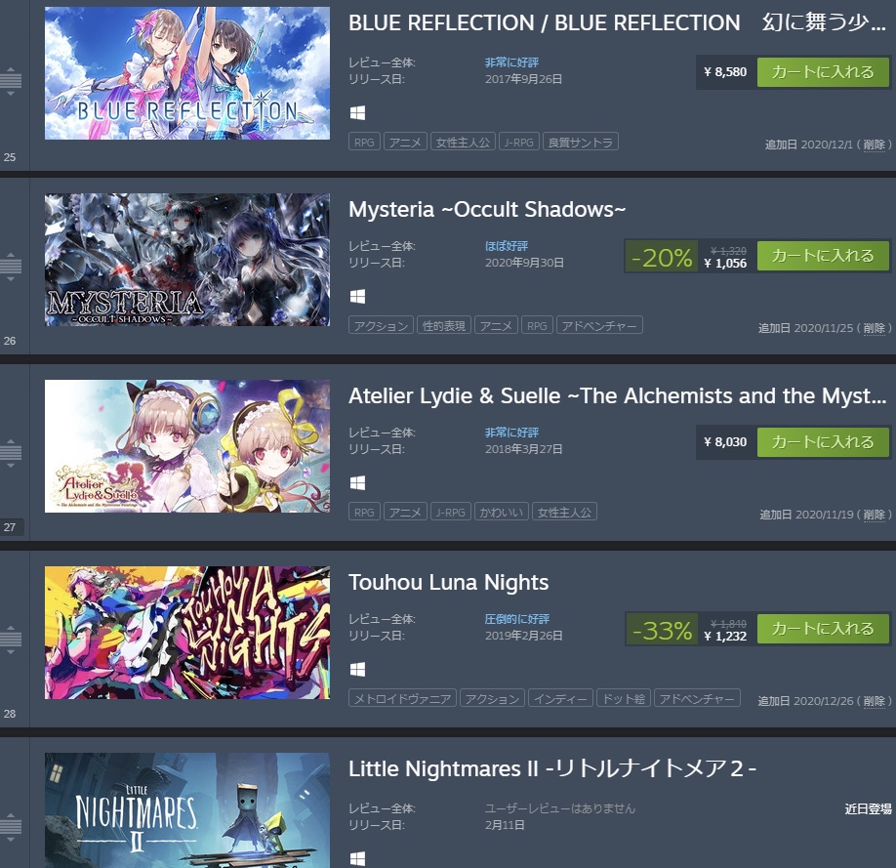Click the Windows icon under Atelier Lydie & Suelle
896x868 pixels.
[357, 482]
